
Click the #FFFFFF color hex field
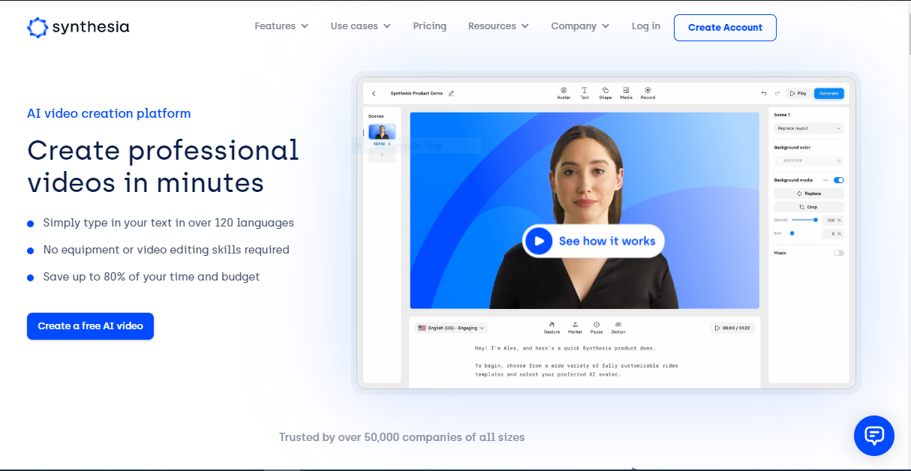point(808,160)
